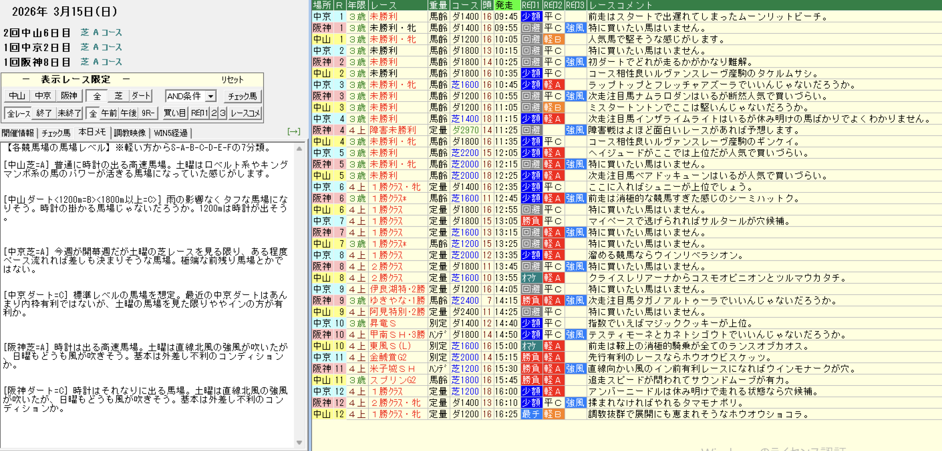942x451 pixels.
Task: Click the オケ mark on 東風S (L) row
Action: pos(531,346)
